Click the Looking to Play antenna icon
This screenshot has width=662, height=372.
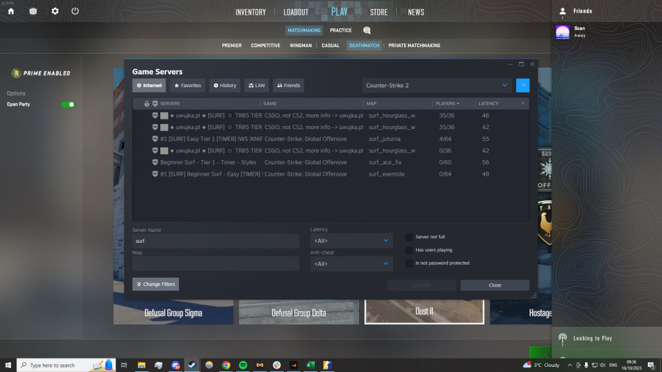(x=562, y=338)
